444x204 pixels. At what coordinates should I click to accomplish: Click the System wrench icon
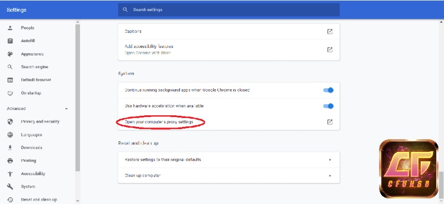[10, 187]
